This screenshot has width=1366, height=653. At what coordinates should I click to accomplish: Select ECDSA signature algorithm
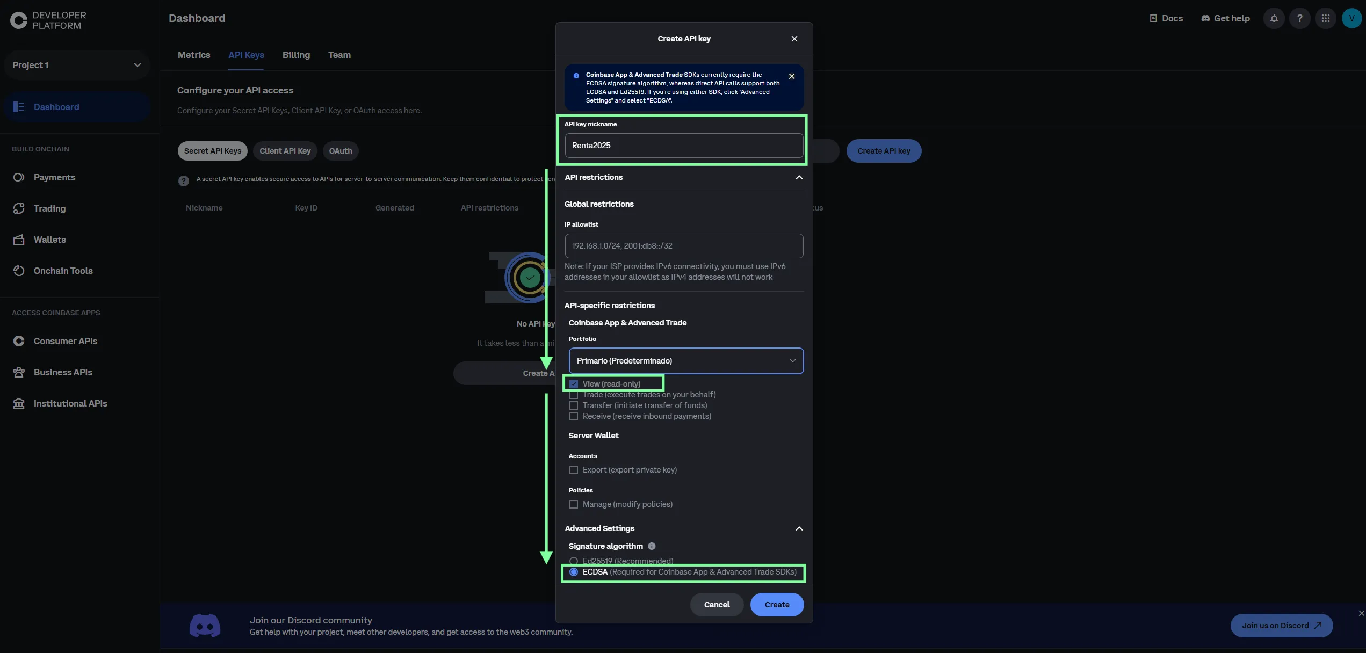(574, 572)
